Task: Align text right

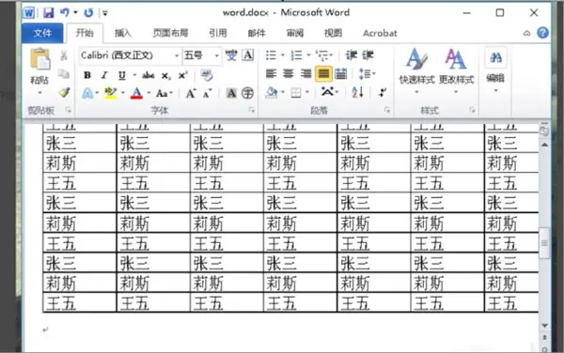Action: [305, 74]
